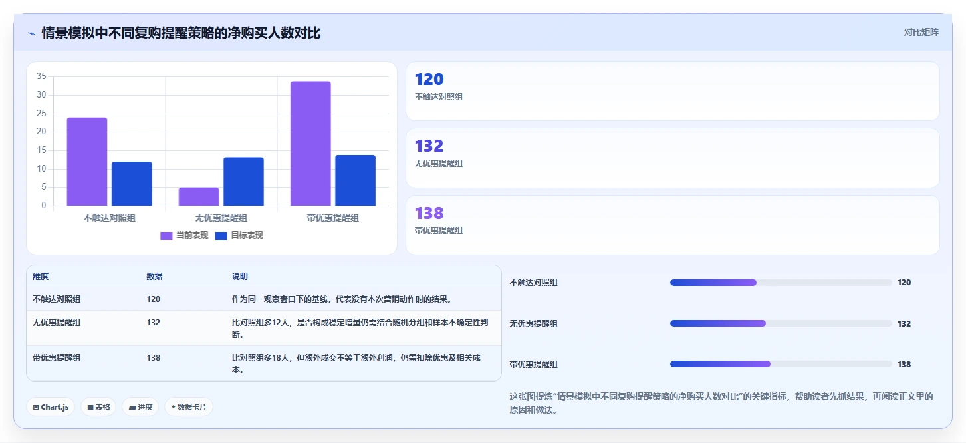Click the blue bar for 无优惠提醒组
The height and width of the screenshot is (443, 966).
point(243,182)
